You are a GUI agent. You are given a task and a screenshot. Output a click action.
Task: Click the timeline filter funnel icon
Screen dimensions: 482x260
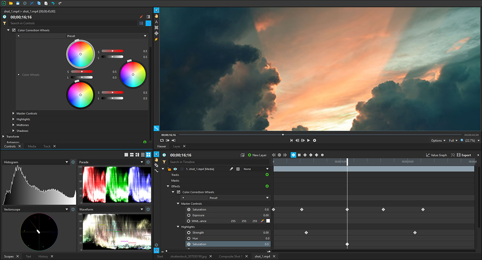[164, 162]
